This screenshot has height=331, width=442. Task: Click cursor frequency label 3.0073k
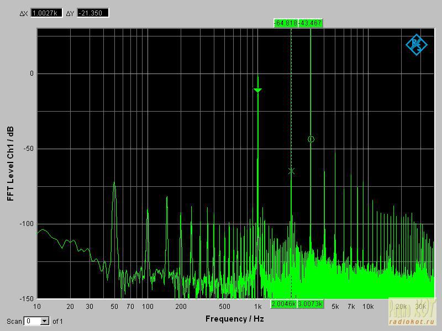pyautogui.click(x=310, y=304)
